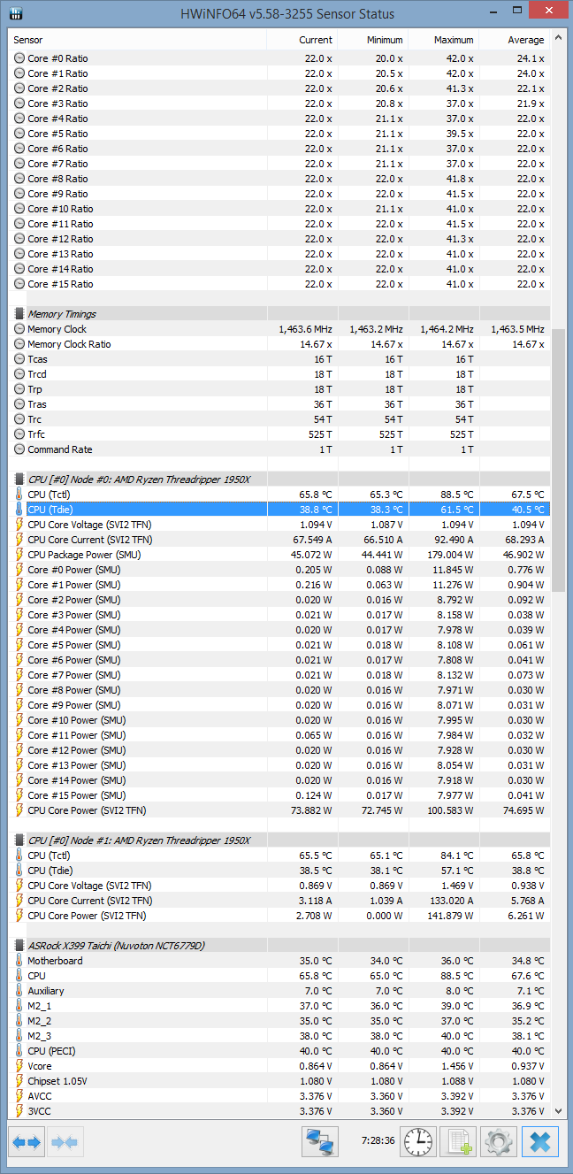This screenshot has height=1174, width=573.
Task: Click the scrollbar up arrow
Action: click(558, 39)
